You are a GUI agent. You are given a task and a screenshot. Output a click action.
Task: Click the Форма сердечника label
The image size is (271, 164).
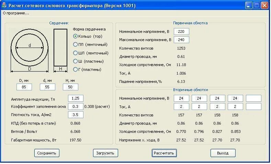pos(89,29)
